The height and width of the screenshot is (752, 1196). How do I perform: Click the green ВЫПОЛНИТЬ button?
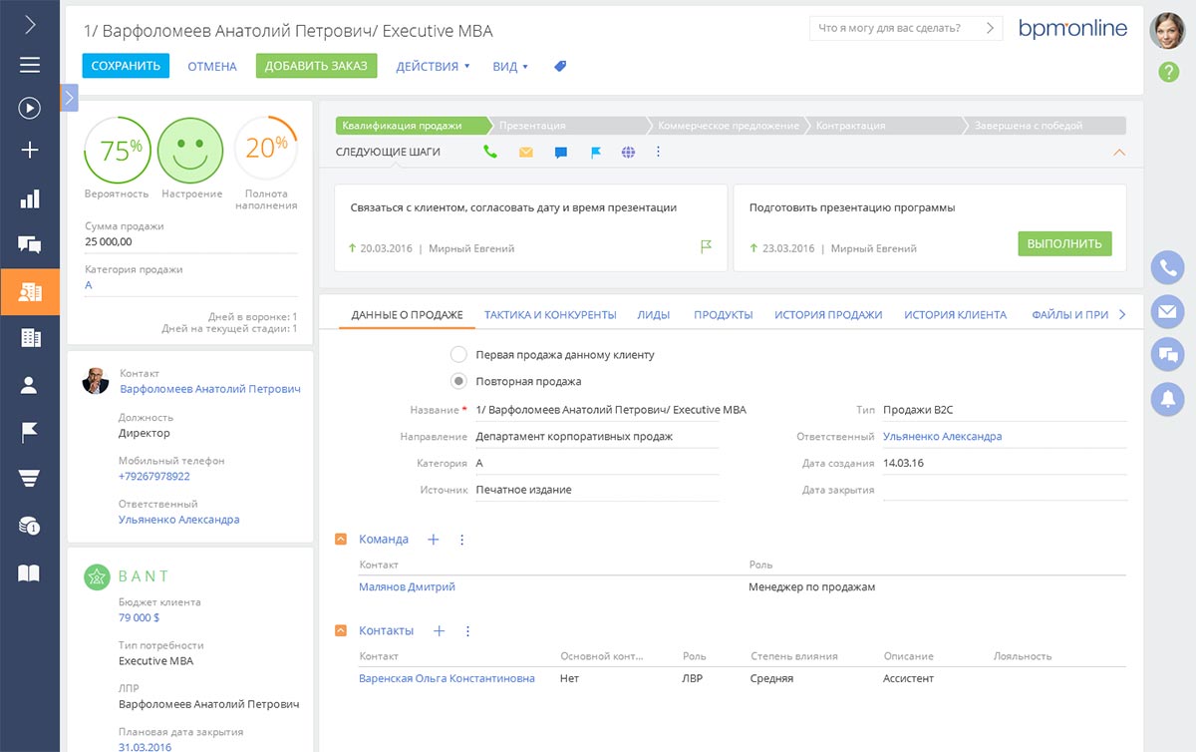[1063, 244]
